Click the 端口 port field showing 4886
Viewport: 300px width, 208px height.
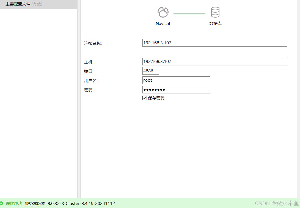151,71
